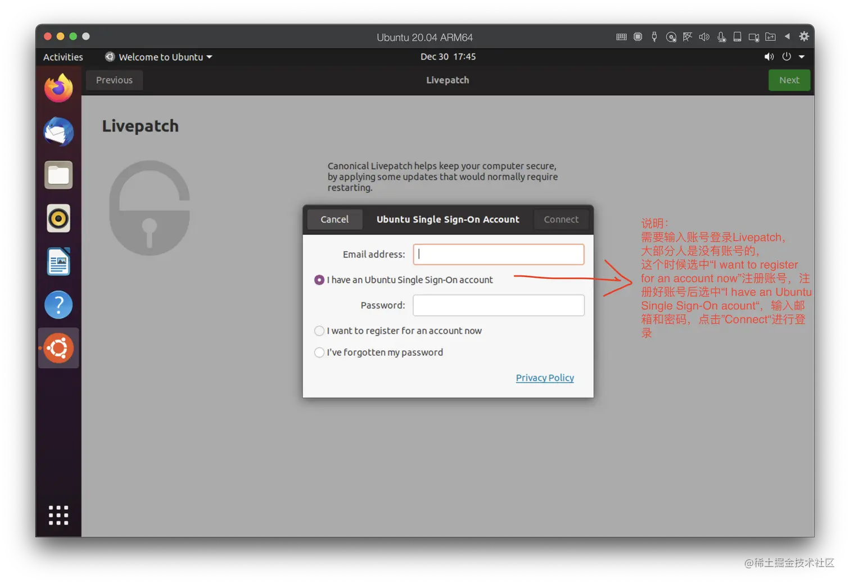This screenshot has width=850, height=584.
Task: Open Rhythmbox music player from the dock
Action: coord(58,219)
